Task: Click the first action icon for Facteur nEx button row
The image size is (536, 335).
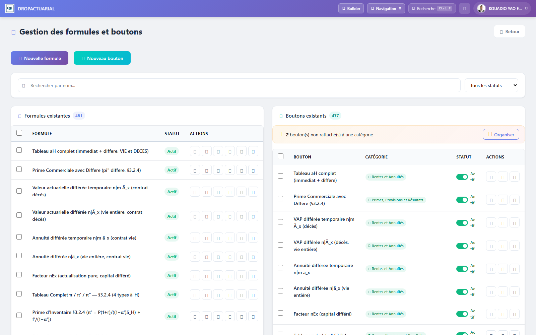Action: click(491, 314)
